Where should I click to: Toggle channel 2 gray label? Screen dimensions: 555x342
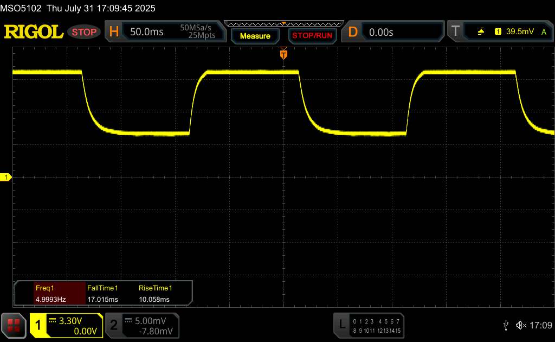pos(114,325)
